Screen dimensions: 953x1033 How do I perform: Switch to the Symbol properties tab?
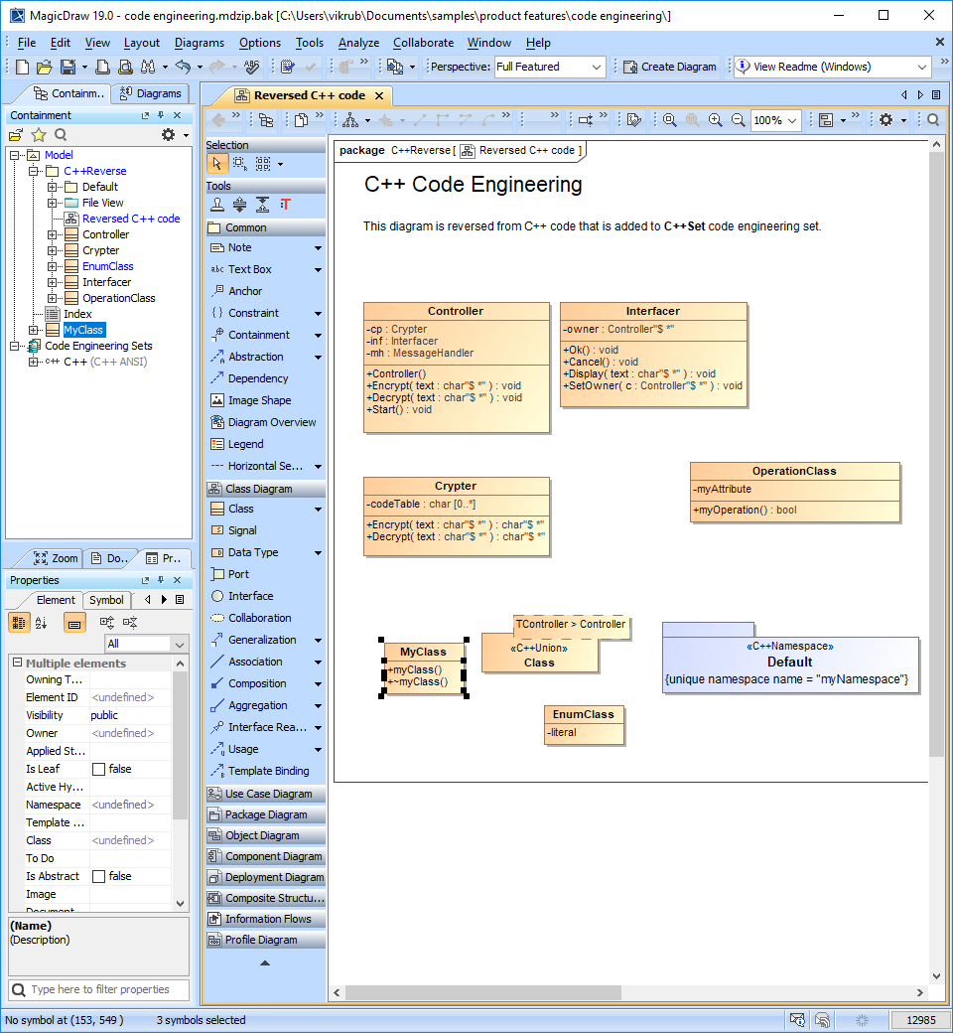(106, 600)
